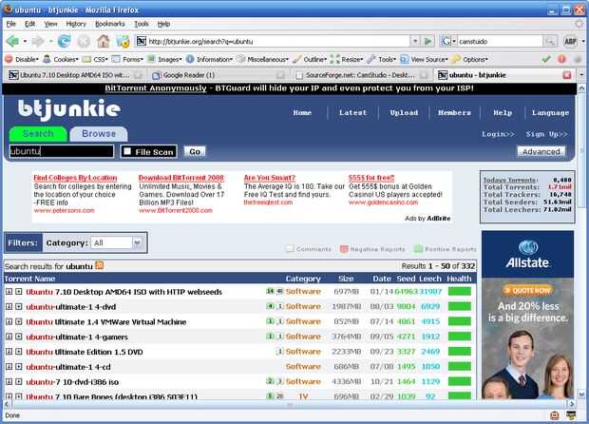Click the Comments icon in legend

290,249
